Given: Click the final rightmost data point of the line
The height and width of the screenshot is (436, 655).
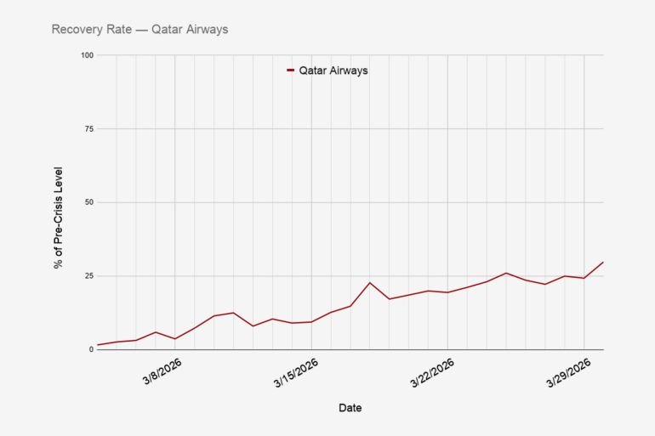Looking at the screenshot, I should pos(603,262).
